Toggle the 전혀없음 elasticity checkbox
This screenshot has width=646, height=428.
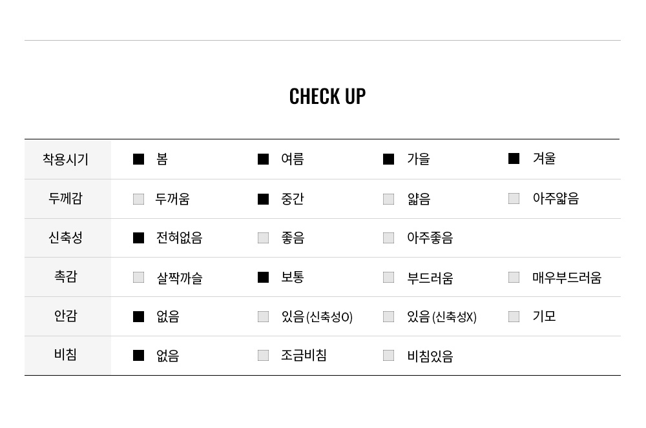click(x=138, y=238)
